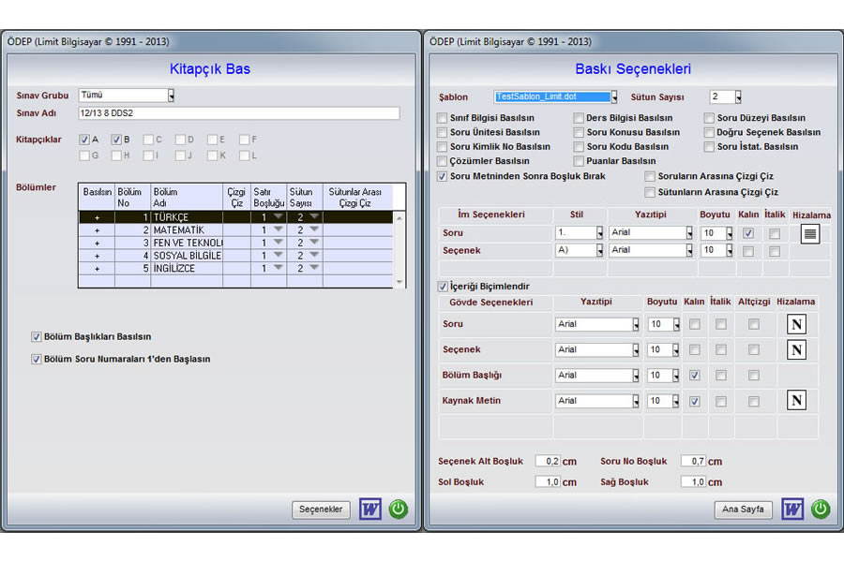The height and width of the screenshot is (562, 844).
Task: Click the Word export icon in Baskı Seçenekleri
Action: (793, 510)
